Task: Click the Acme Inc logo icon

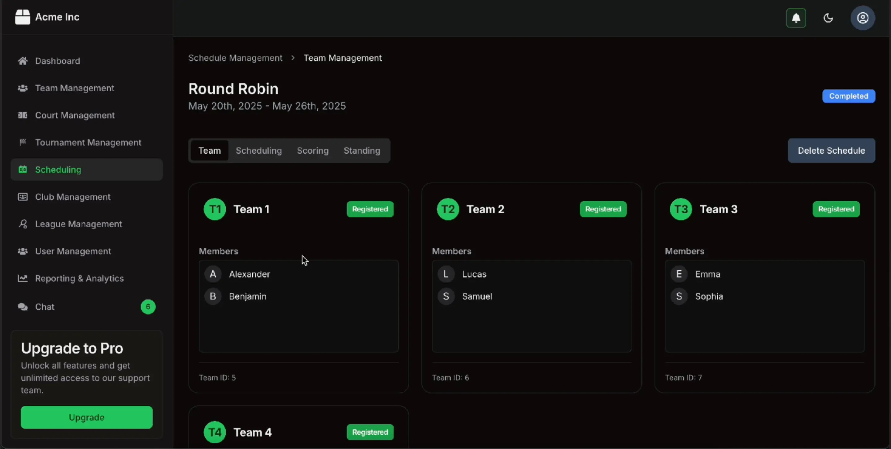Action: (x=23, y=17)
